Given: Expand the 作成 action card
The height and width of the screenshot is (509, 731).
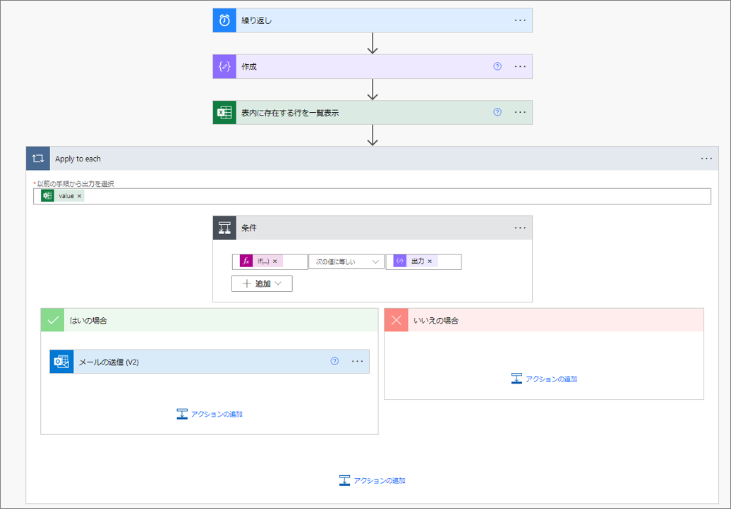Looking at the screenshot, I should tap(373, 66).
